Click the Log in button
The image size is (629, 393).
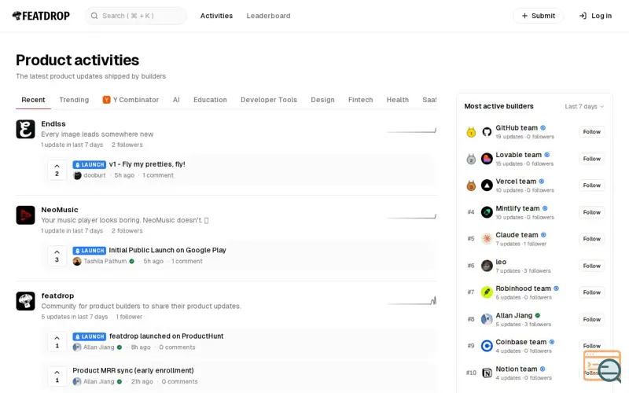tap(596, 16)
